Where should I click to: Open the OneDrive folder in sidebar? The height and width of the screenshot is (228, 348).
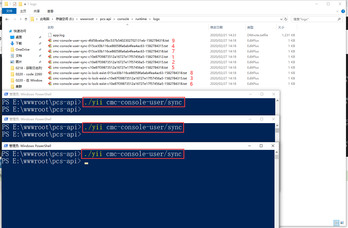[22, 50]
